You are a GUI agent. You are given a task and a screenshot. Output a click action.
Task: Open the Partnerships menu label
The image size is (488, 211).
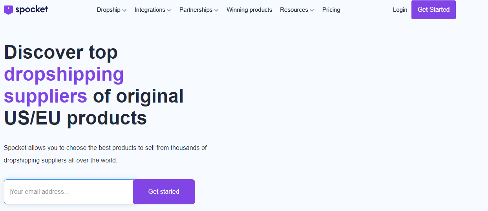tap(196, 10)
